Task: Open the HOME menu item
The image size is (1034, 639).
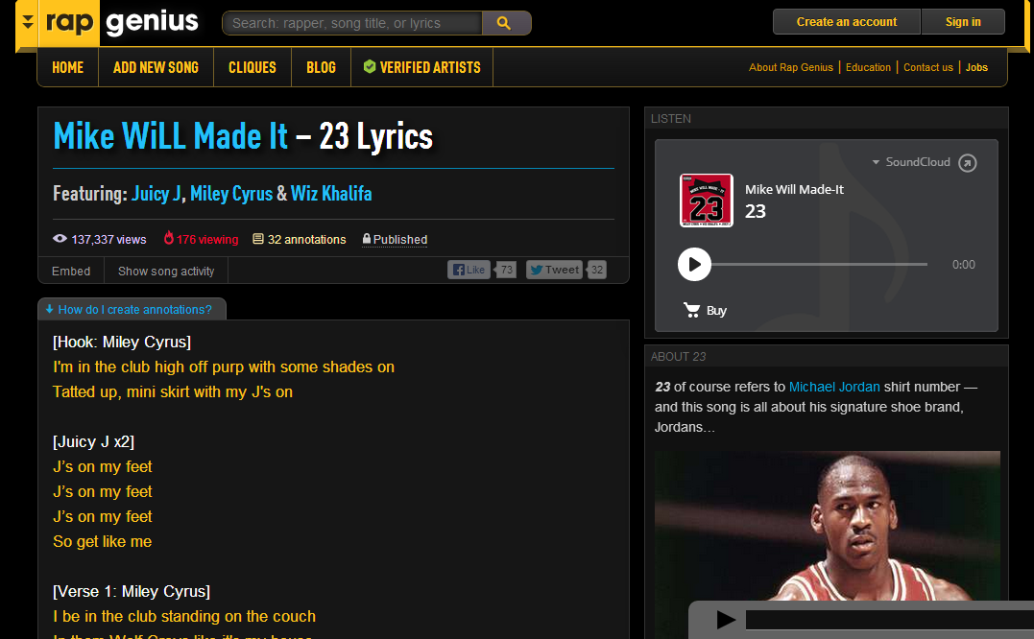Action: point(68,67)
